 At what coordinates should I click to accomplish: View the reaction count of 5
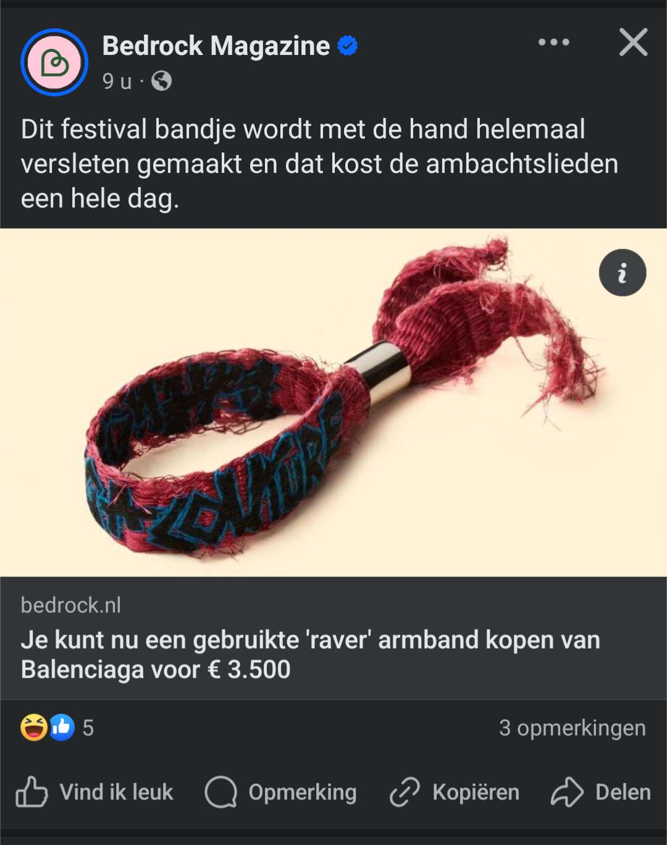(88, 728)
